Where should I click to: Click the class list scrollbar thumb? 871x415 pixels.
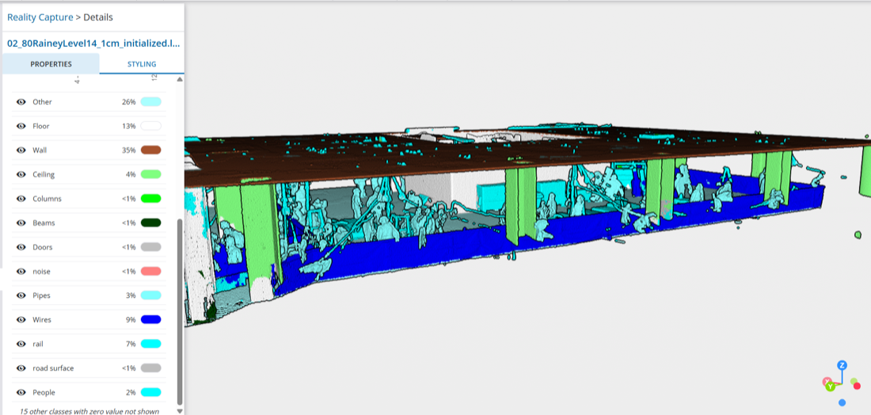click(x=180, y=312)
